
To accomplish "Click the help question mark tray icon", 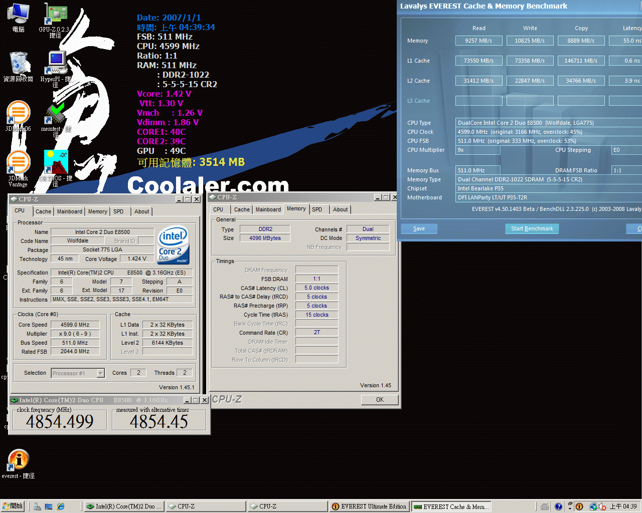I will pyautogui.click(x=559, y=506).
